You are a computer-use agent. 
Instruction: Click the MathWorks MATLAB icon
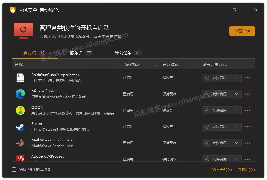pos(20,143)
